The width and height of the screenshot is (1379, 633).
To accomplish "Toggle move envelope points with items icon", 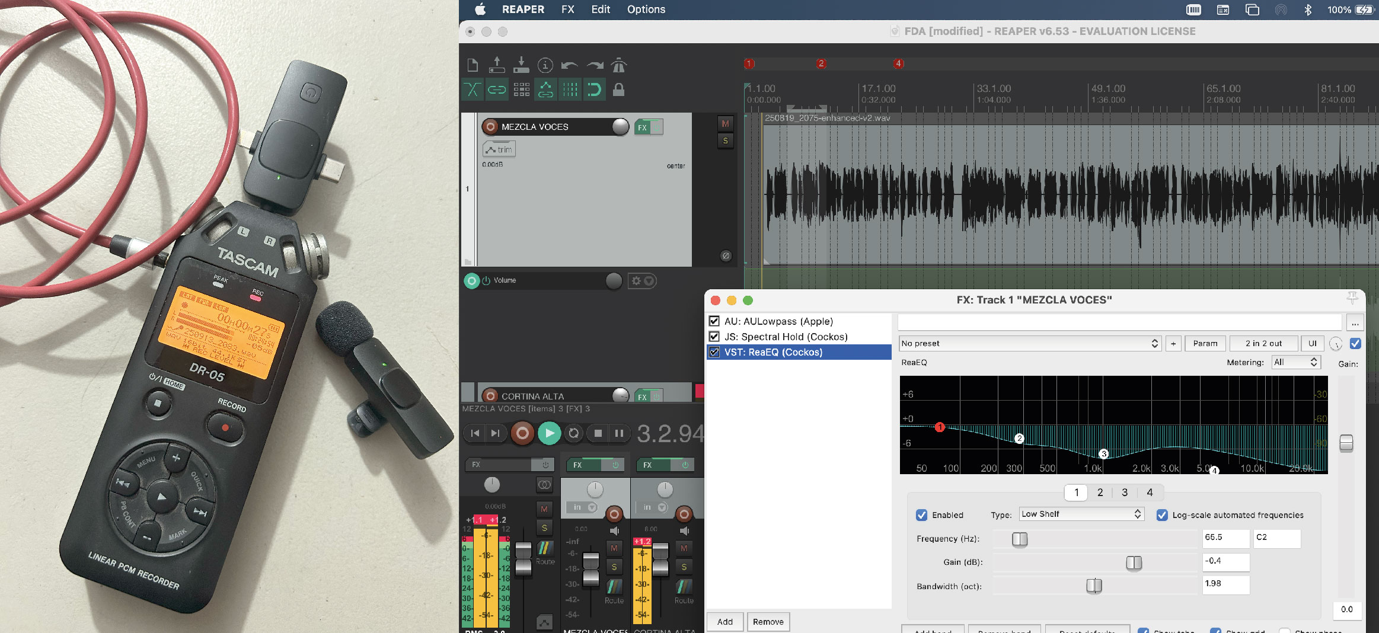I will pos(545,89).
